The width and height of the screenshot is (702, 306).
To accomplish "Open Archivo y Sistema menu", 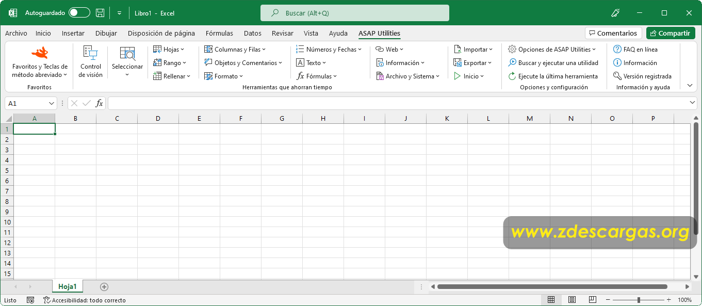I will coord(407,76).
